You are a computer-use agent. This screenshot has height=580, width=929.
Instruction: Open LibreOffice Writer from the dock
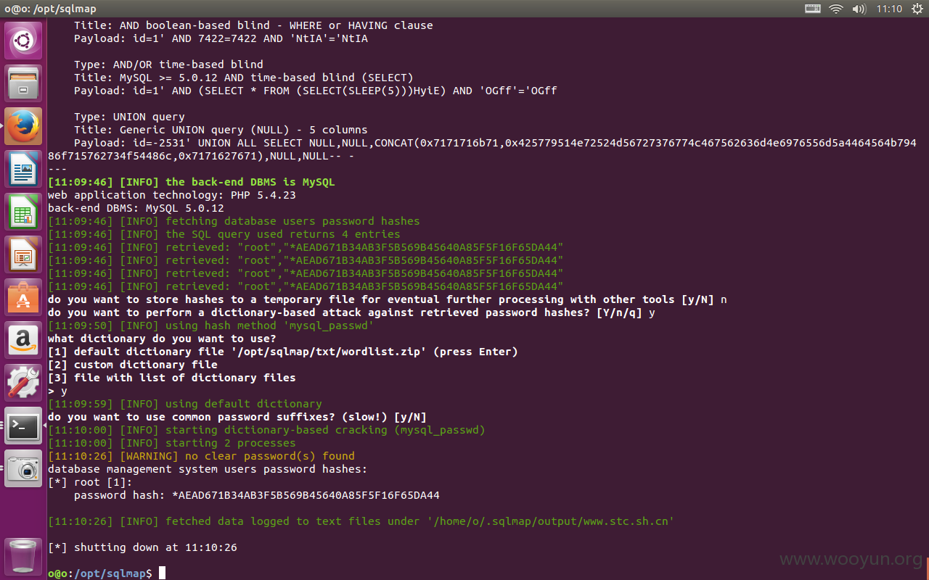[x=23, y=169]
